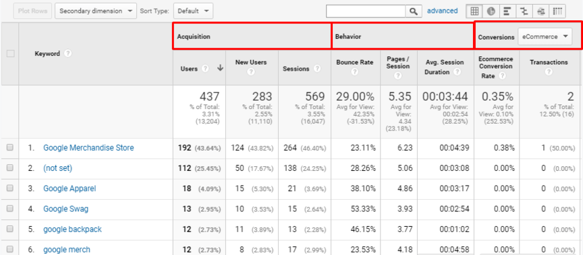The height and width of the screenshot is (255, 583).
Task: Open the Sort Type Default dropdown
Action: pos(194,11)
